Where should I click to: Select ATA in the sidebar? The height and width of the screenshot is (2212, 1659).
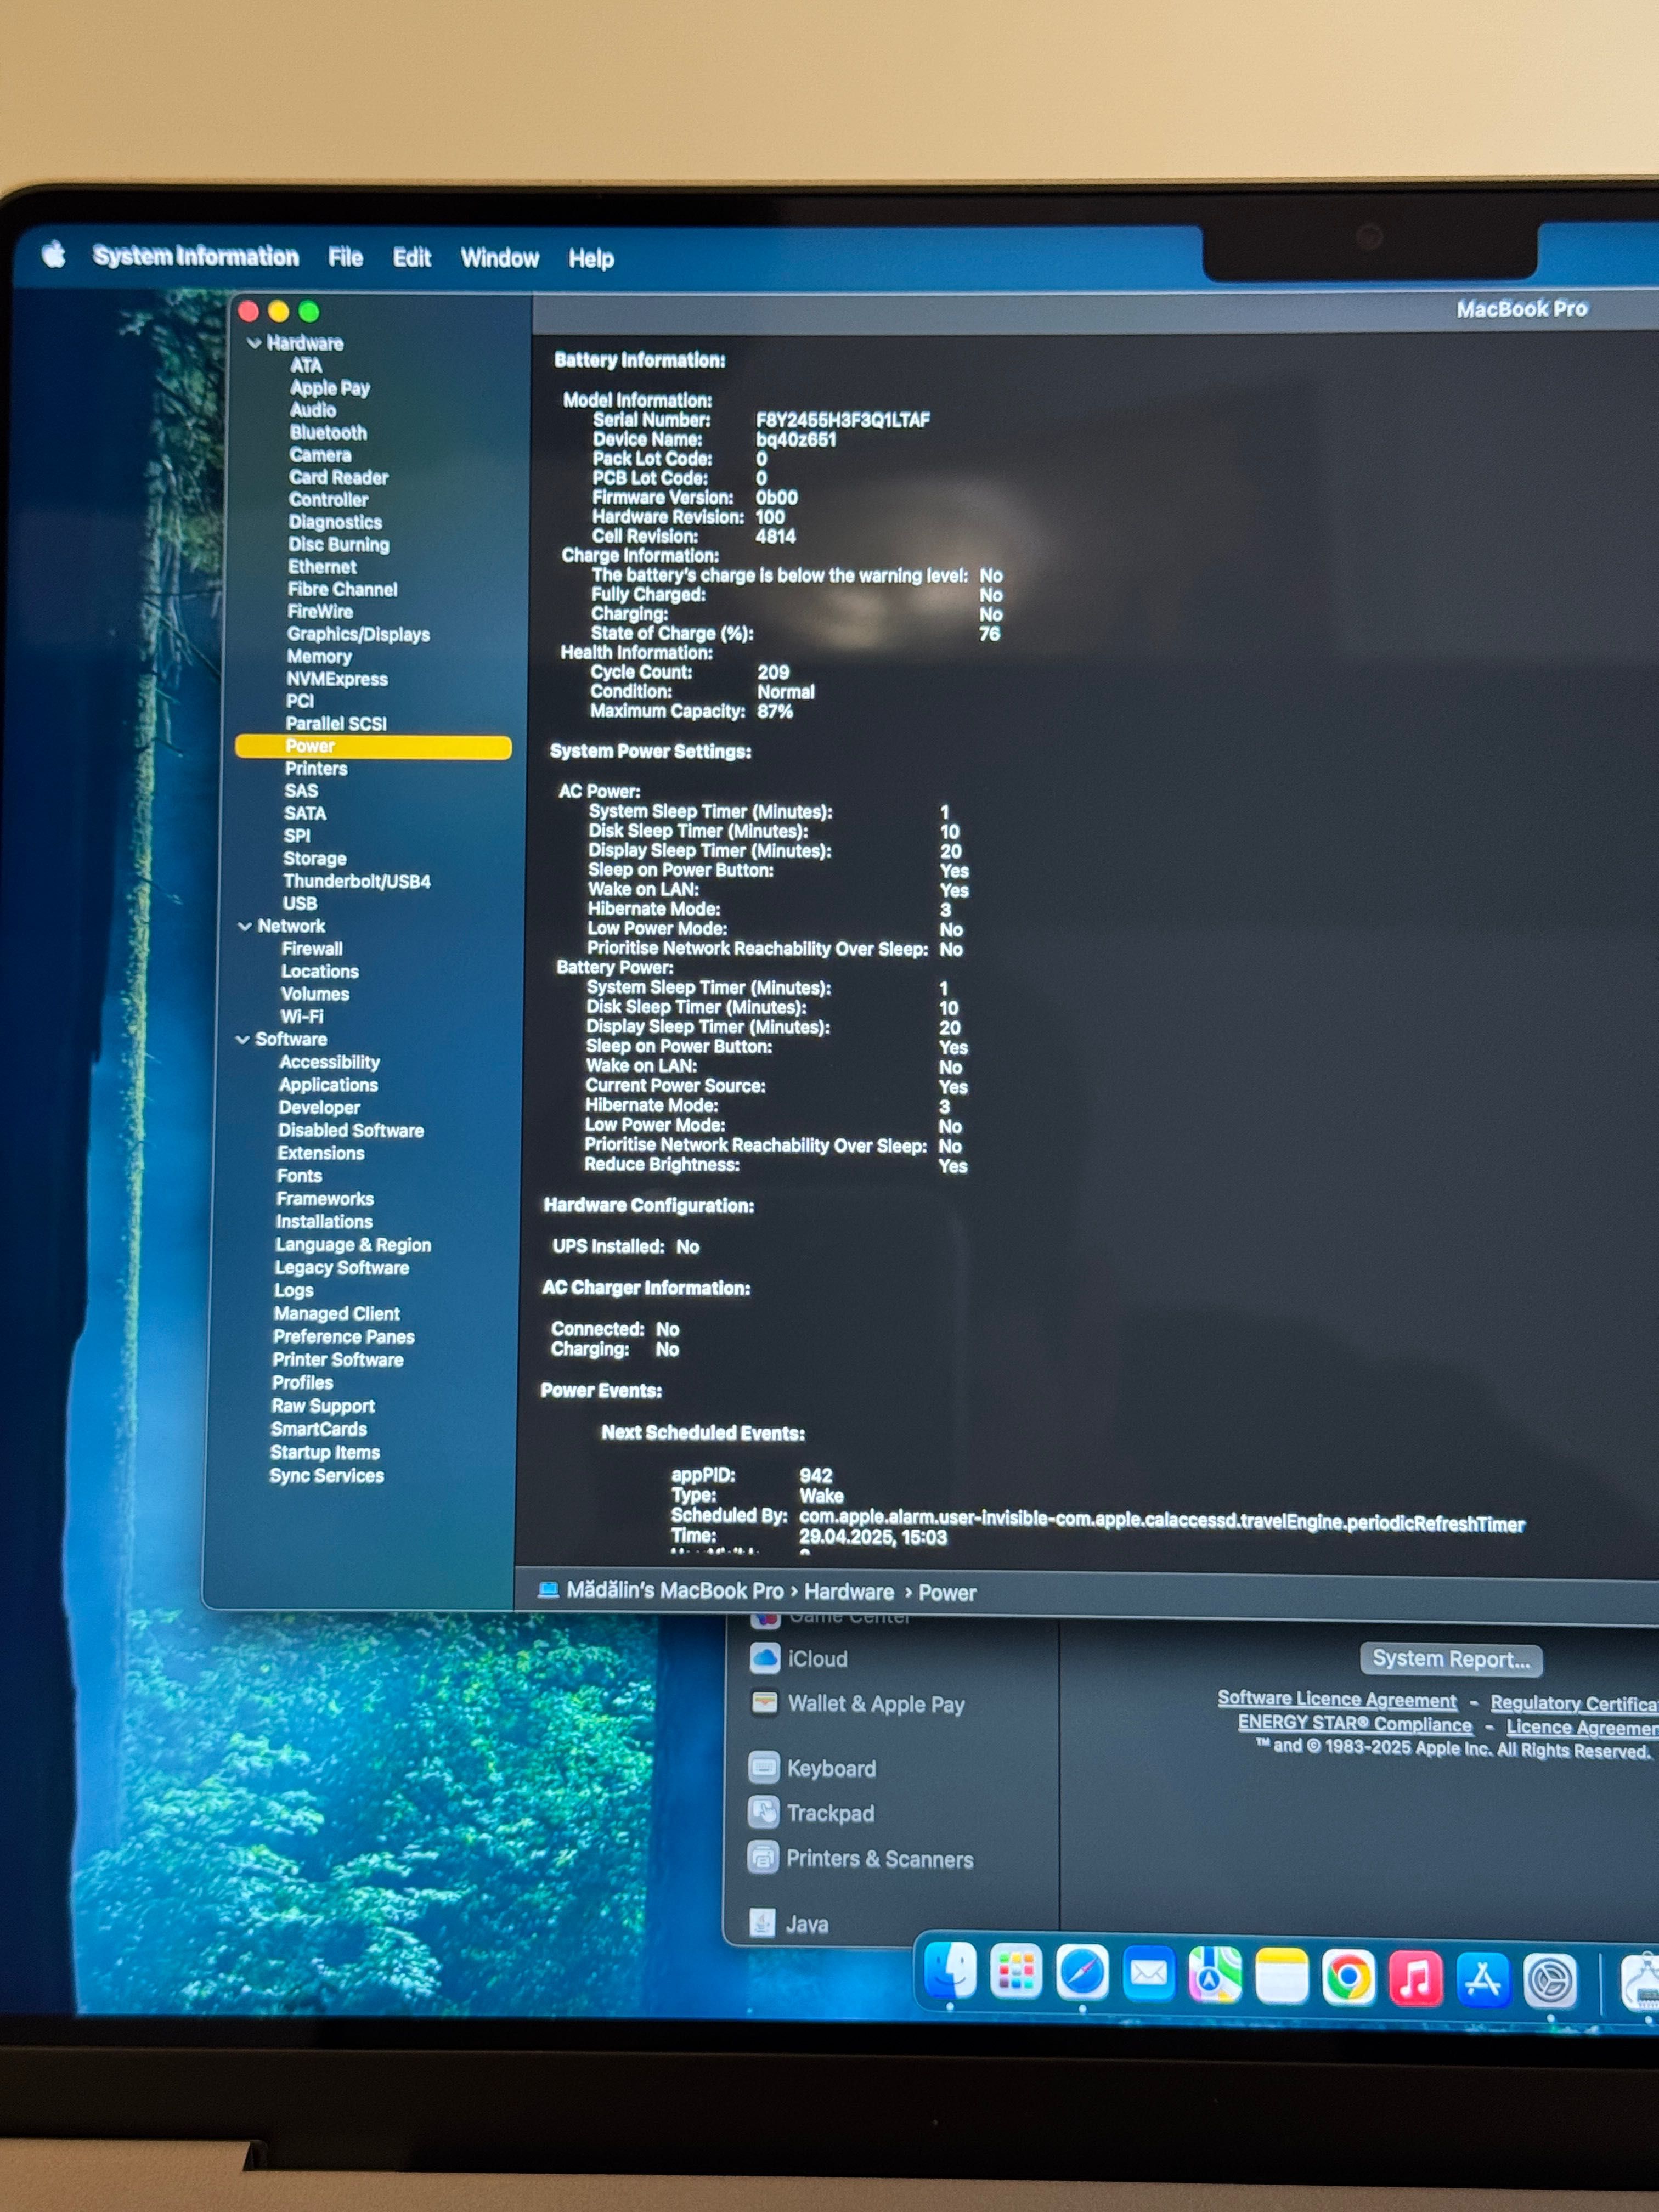coord(306,365)
